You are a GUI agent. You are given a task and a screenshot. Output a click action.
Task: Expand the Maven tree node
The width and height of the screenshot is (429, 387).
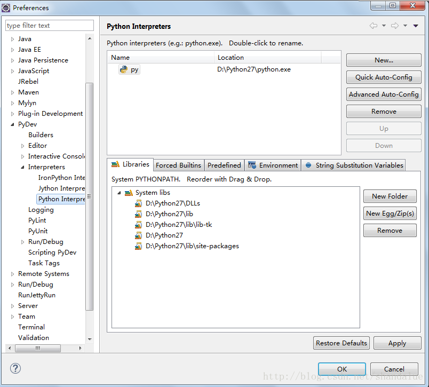click(12, 92)
